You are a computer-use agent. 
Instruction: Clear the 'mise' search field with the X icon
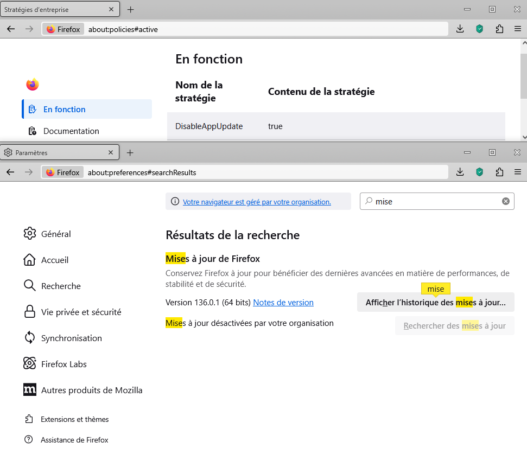505,201
